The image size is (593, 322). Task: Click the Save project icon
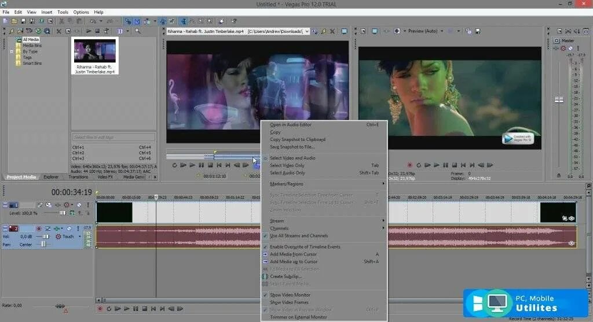[x=23, y=21]
